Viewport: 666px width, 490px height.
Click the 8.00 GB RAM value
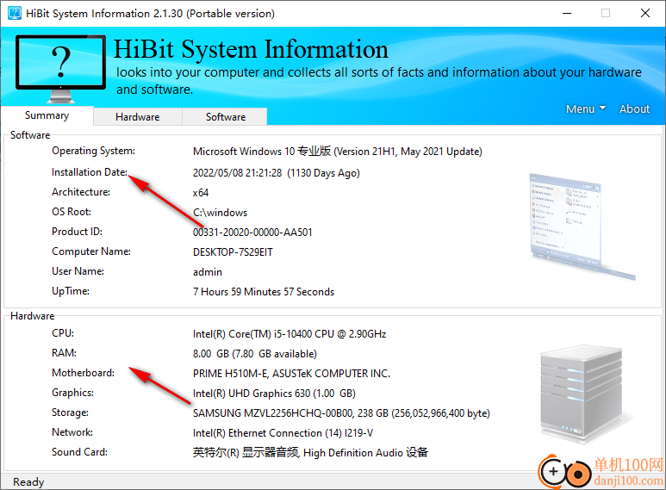[255, 354]
